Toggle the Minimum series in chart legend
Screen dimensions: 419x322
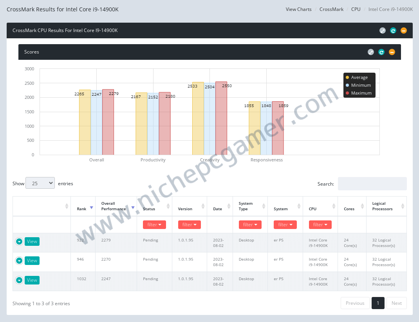click(x=358, y=85)
